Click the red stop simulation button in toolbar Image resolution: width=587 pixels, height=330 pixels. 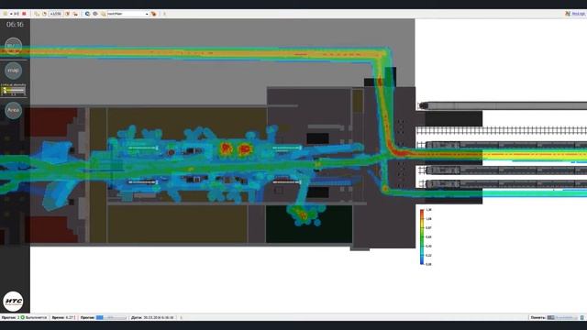pyautogui.click(x=24, y=14)
